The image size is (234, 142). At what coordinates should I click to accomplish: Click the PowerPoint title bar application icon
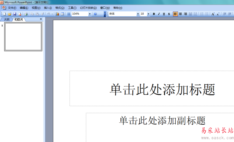point(2,2)
